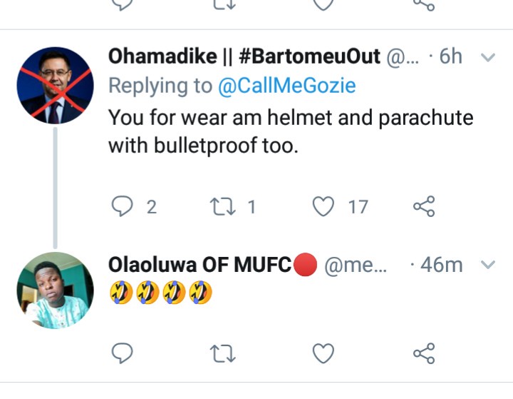The width and height of the screenshot is (513, 399).
Task: Open the tweet text about helmet and parachute
Action: [x=291, y=131]
